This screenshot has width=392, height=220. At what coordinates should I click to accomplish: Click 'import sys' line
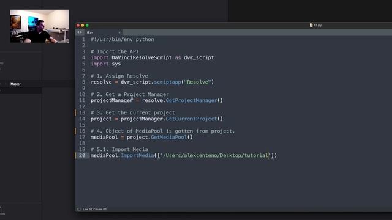tap(105, 64)
